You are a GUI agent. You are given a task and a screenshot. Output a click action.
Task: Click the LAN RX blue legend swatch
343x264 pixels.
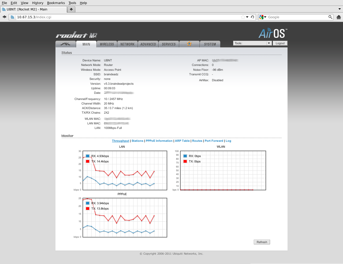click(88, 156)
